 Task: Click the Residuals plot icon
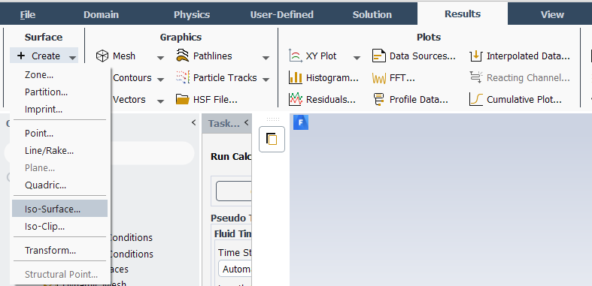point(296,100)
